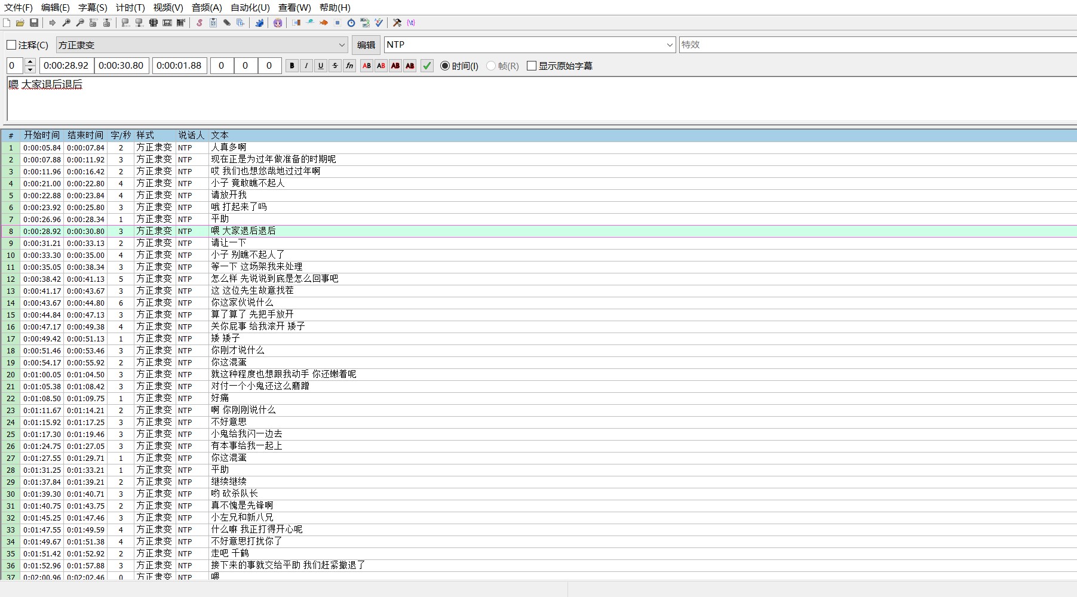Click the duration field 0:00:01.88
The image size is (1077, 597).
179,66
